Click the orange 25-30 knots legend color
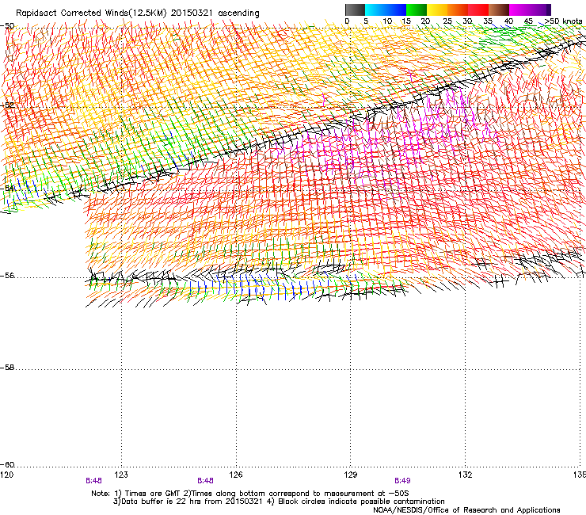 click(458, 10)
